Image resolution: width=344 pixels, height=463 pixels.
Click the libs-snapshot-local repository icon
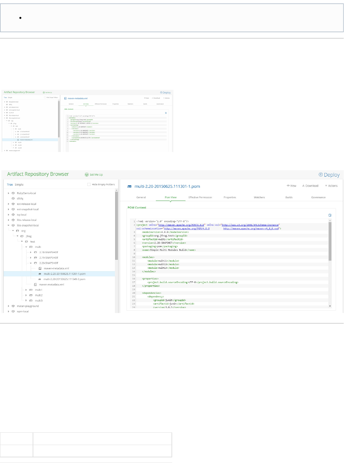coord(13,225)
